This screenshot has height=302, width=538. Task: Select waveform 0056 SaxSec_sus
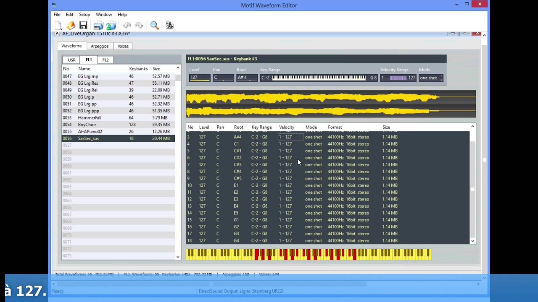point(118,138)
